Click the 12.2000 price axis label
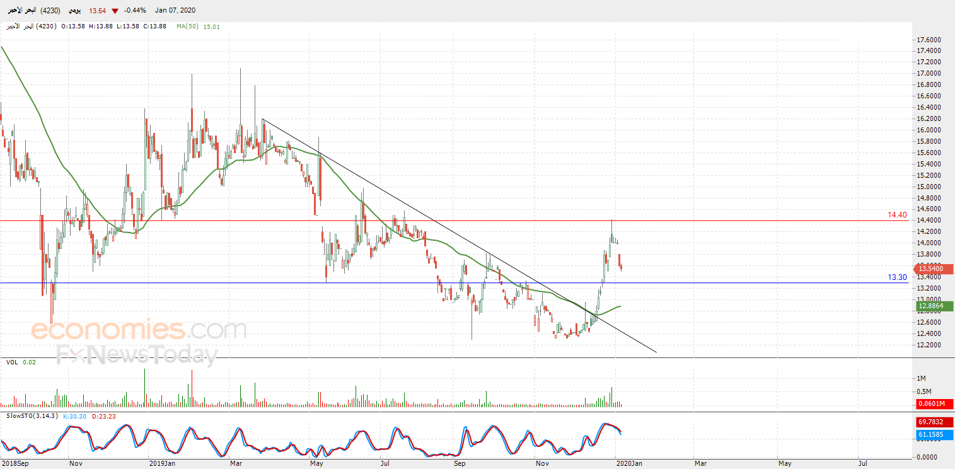Viewport: 955px width, 469px height. [929, 345]
